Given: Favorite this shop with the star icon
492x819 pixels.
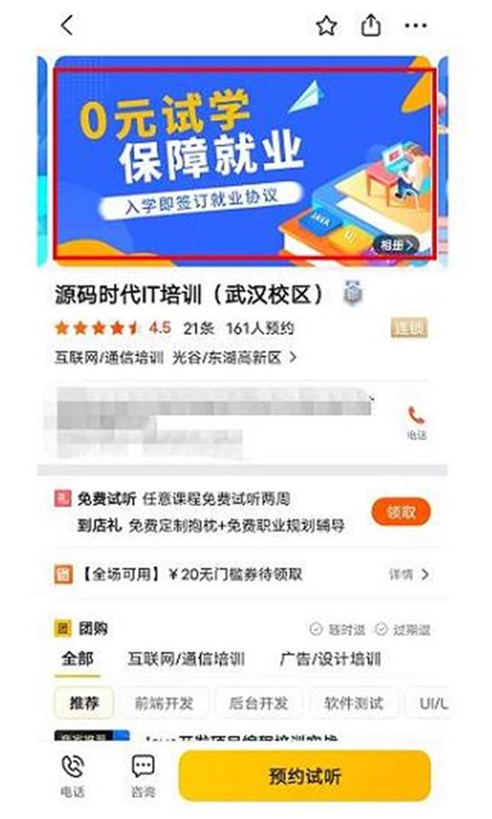Looking at the screenshot, I should (x=326, y=25).
